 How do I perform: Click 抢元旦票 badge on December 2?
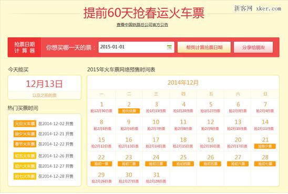point(129,111)
